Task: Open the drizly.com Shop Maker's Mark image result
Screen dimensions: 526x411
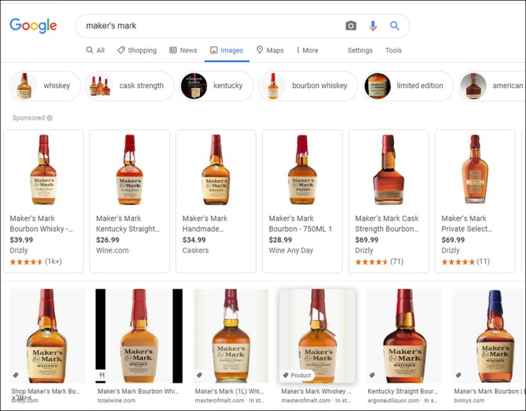Action: pos(47,336)
